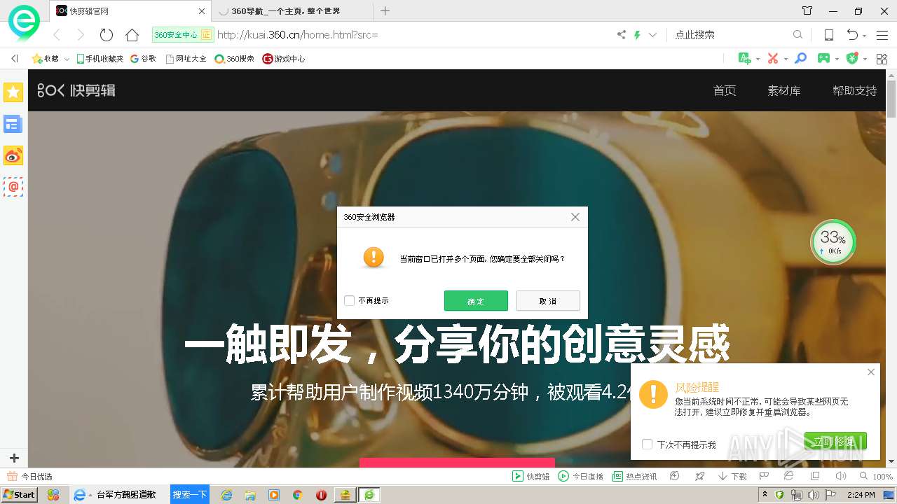Click the search magnifier icon

pos(797,34)
